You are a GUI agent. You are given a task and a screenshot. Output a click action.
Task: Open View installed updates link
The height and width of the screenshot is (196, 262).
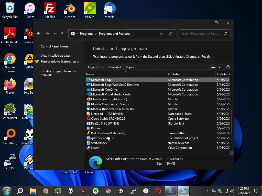click(x=56, y=56)
